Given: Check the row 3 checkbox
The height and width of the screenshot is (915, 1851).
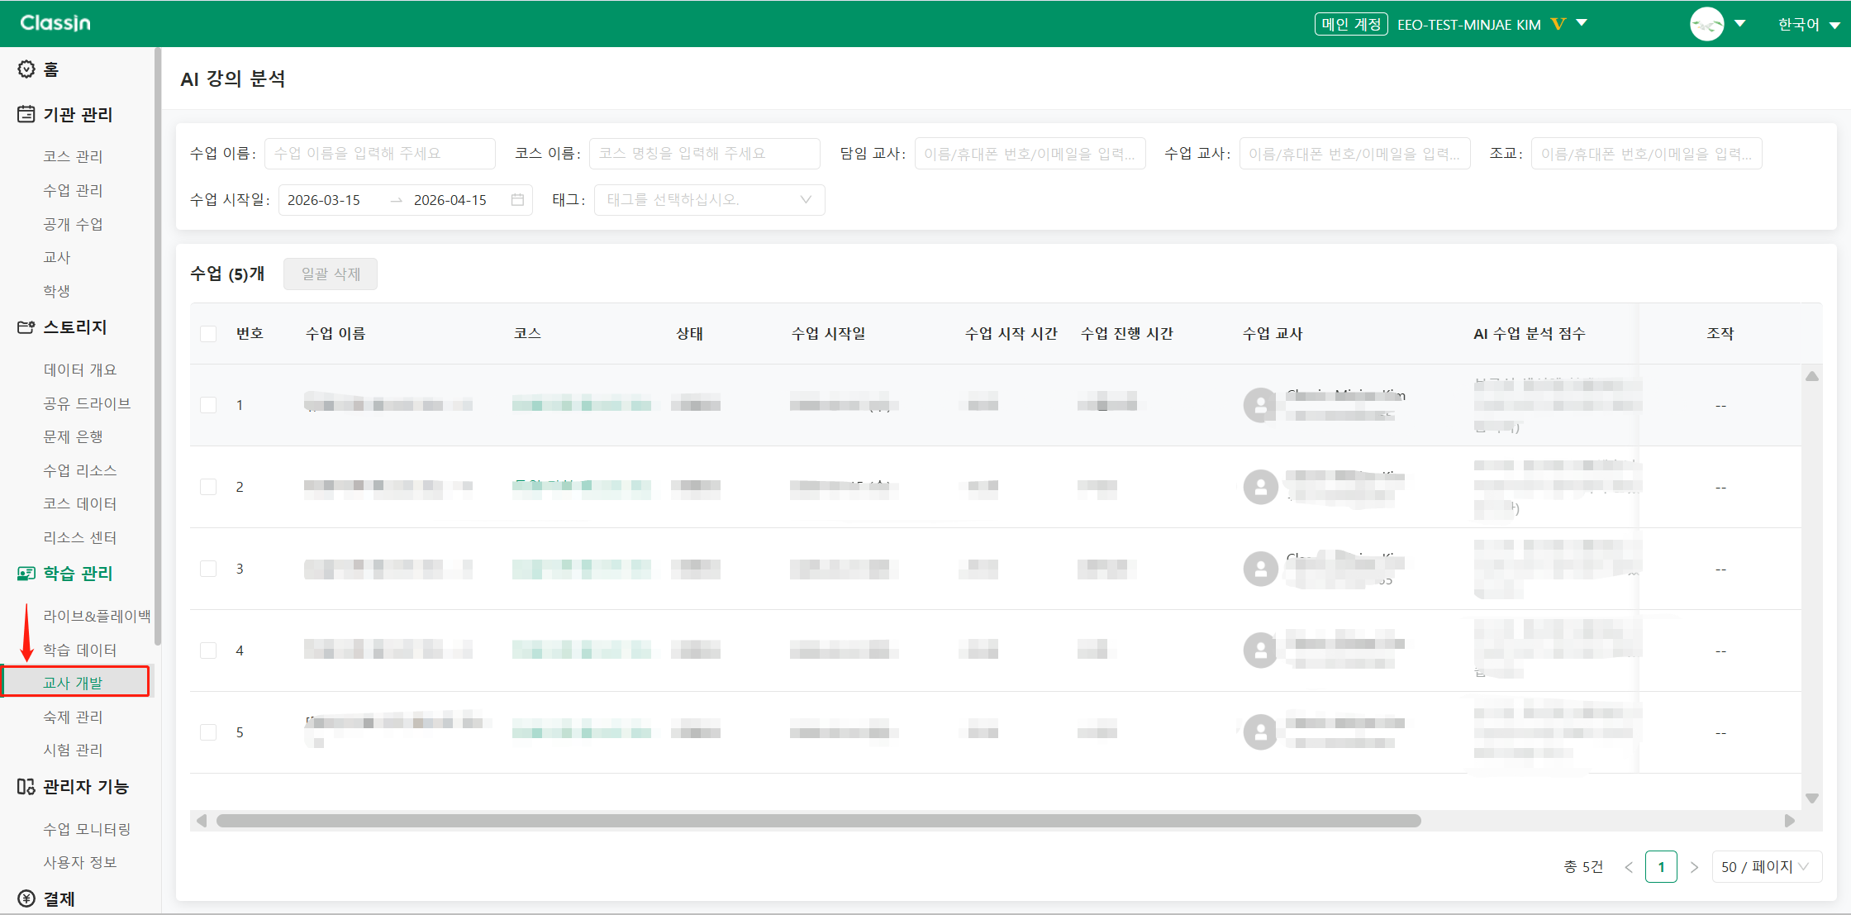Looking at the screenshot, I should pos(208,569).
